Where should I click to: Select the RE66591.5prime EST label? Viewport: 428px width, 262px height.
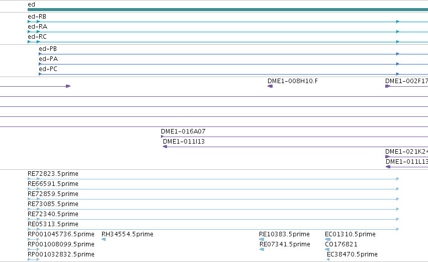point(53,184)
